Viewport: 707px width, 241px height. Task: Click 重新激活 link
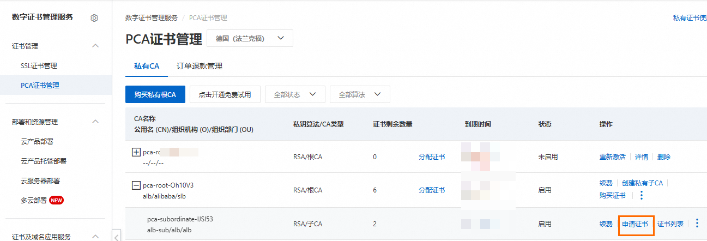pos(613,156)
